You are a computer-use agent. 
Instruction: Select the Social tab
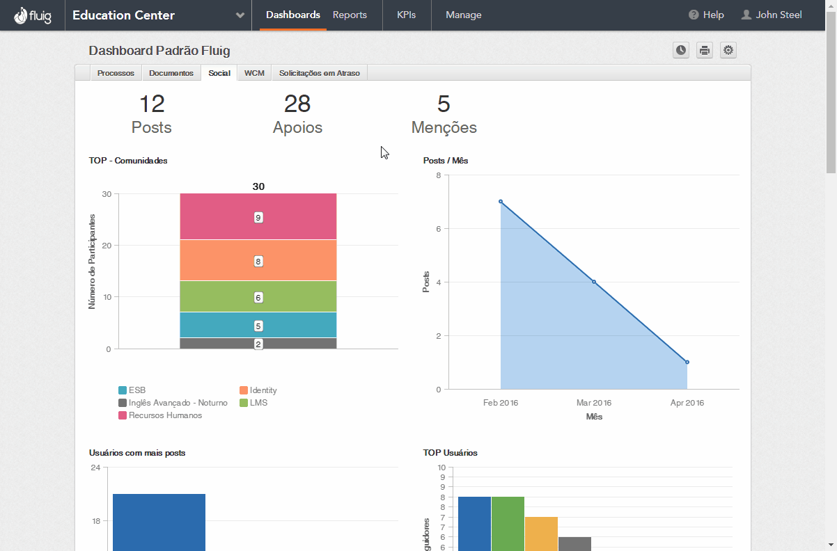click(x=219, y=73)
